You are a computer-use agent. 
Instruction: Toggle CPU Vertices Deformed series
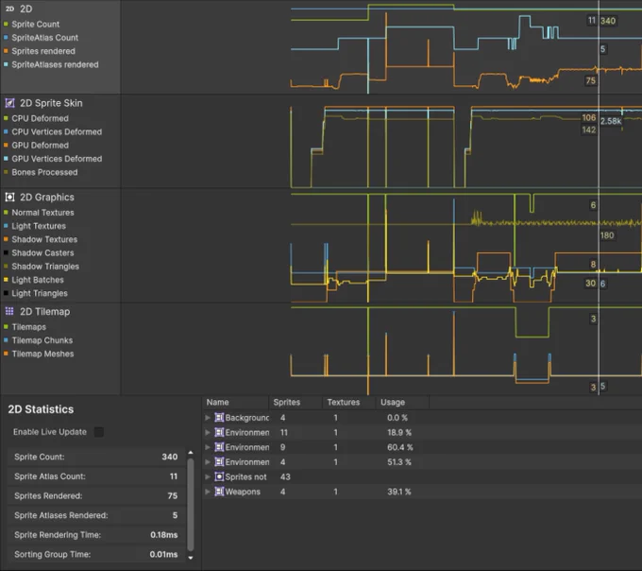coord(6,132)
